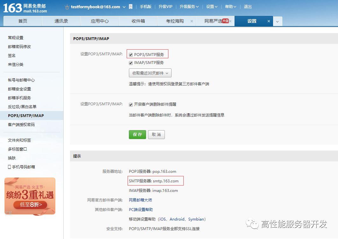Open 帐号与邮箱中心 in the sidebar
Viewport: 338px width, 239px height.
tap(21, 80)
